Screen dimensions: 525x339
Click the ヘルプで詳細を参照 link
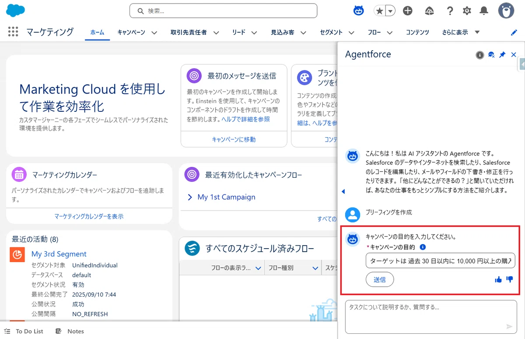245,119
